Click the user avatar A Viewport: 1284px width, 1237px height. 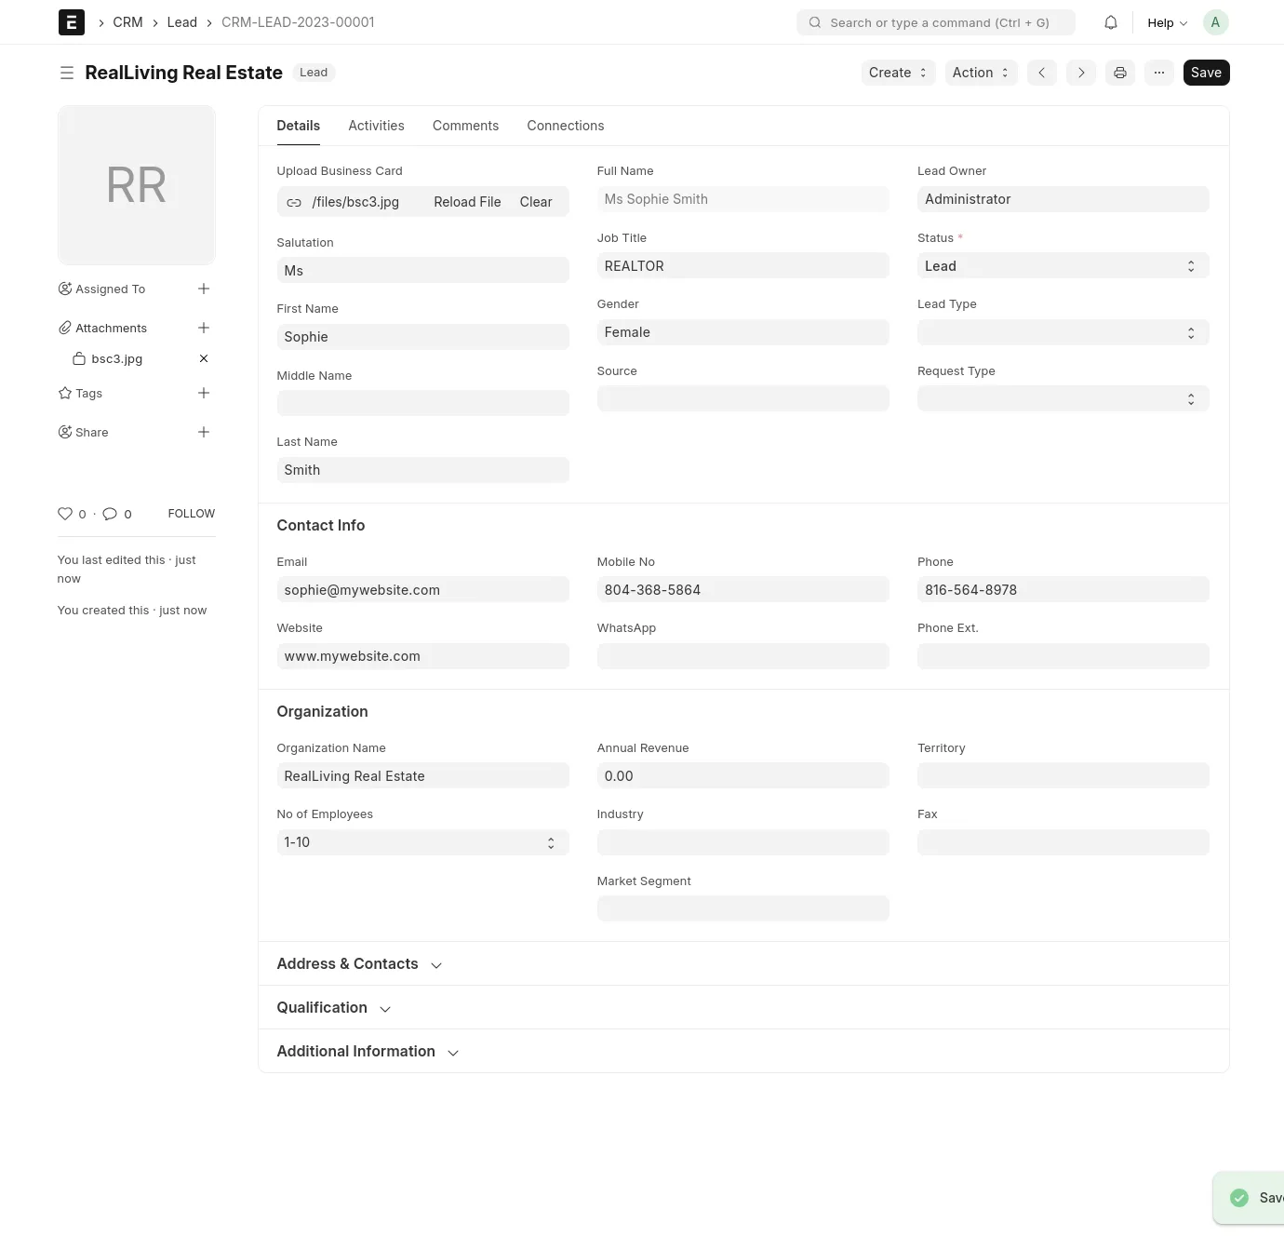click(1215, 22)
